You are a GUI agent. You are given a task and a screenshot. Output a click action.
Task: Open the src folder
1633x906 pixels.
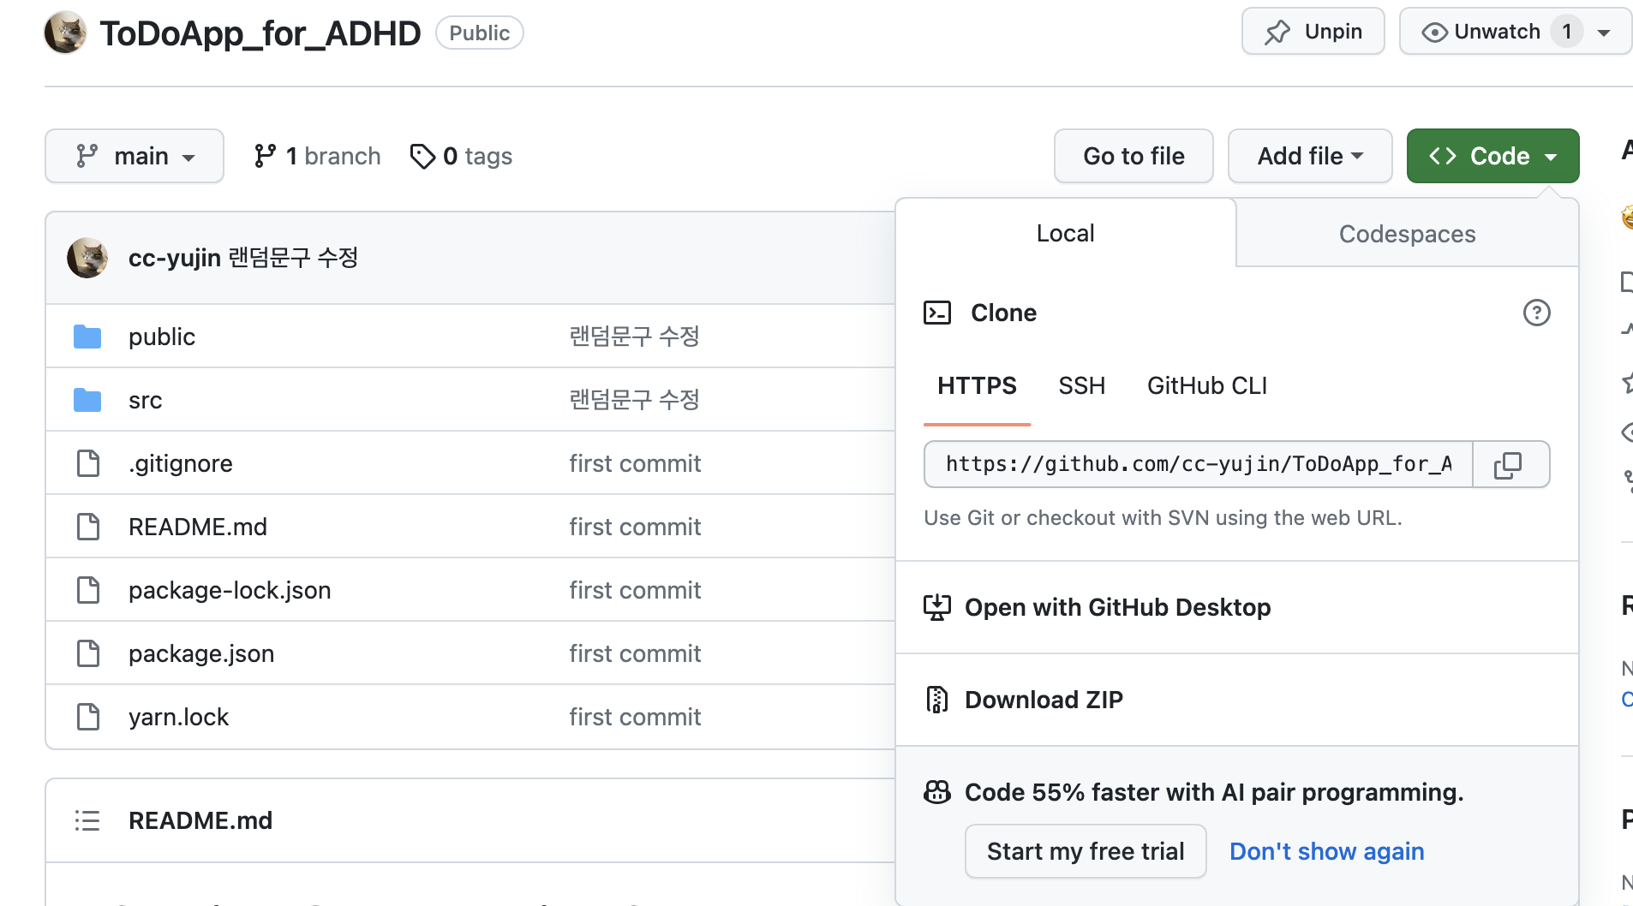(146, 400)
